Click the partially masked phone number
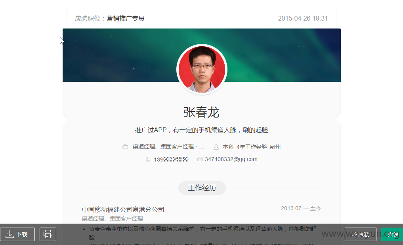The height and width of the screenshot is (245, 403). (171, 160)
